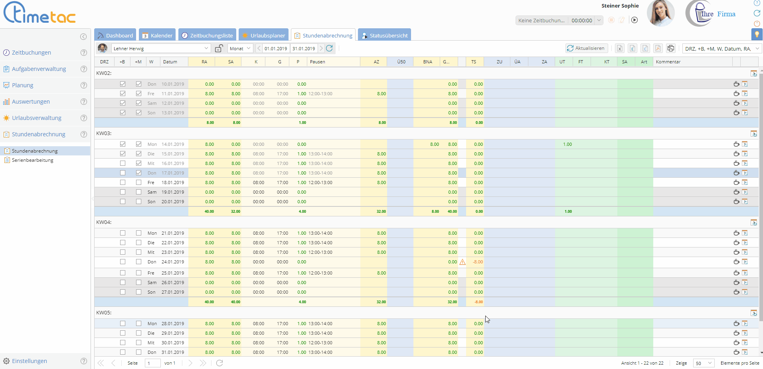The width and height of the screenshot is (763, 369).
Task: Open the lightbulb tips panel
Action: pyautogui.click(x=757, y=35)
